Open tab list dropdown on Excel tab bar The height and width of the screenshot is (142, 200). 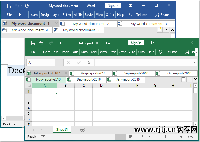(x=190, y=79)
